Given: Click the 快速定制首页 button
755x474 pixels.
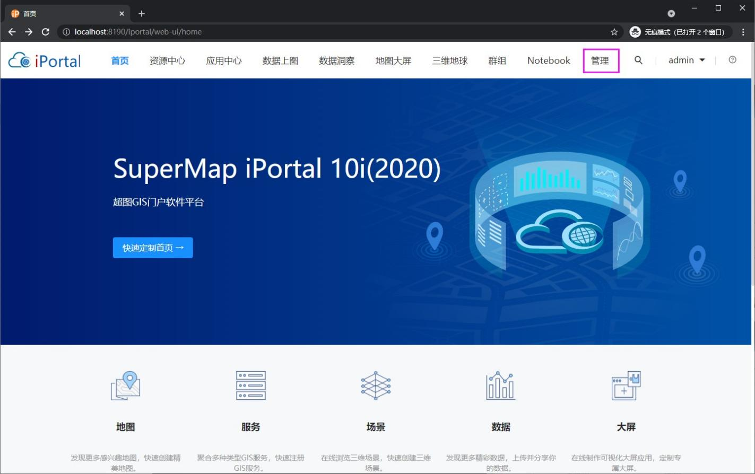Looking at the screenshot, I should click(153, 248).
